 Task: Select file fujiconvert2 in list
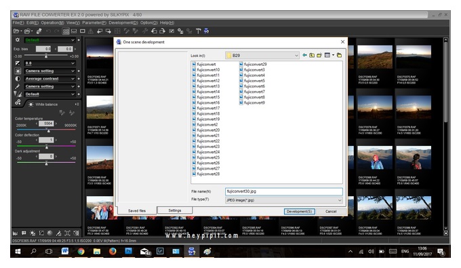205,124
